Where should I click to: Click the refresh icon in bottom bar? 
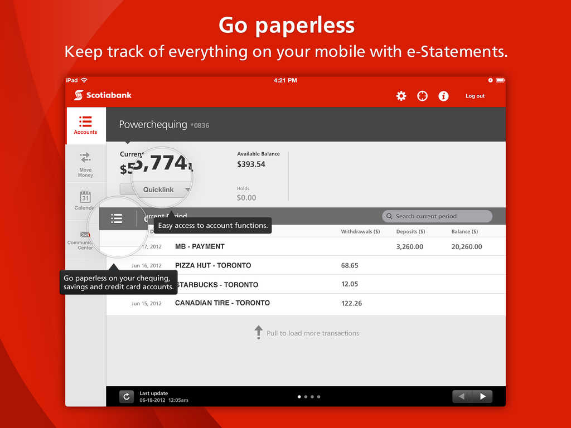point(127,396)
